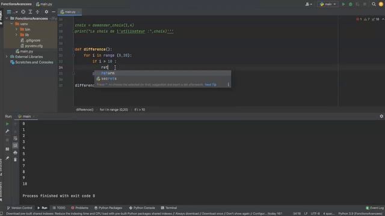385x216 pixels.
Task: Open the code-with-me user dropdown
Action: coord(309,4)
